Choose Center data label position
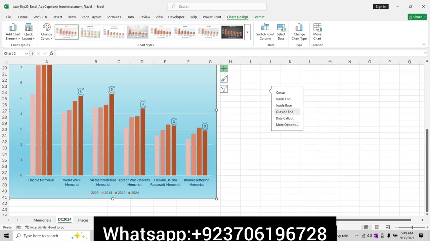Screen dimensions: 430x241 coord(281,92)
